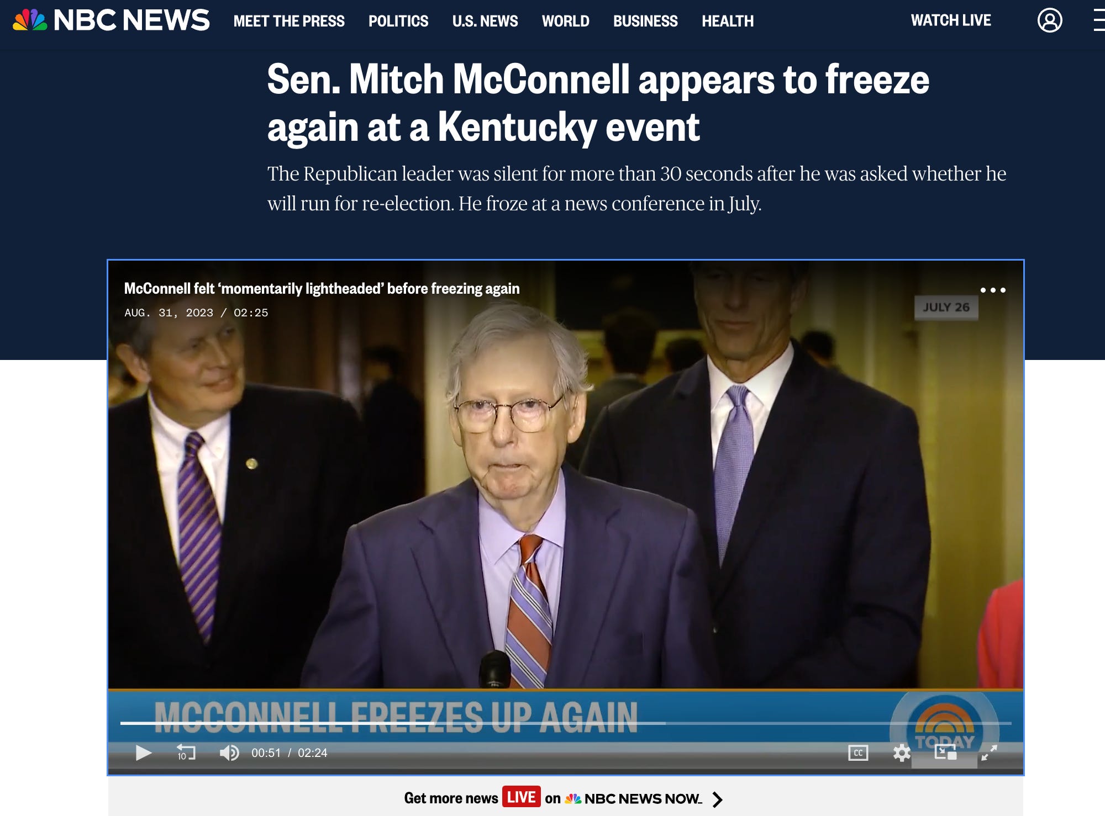Enable picture-in-picture mode
Screen dimensions: 1105x816
(945, 753)
